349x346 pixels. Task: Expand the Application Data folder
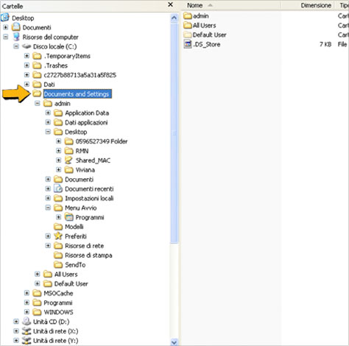click(x=48, y=113)
